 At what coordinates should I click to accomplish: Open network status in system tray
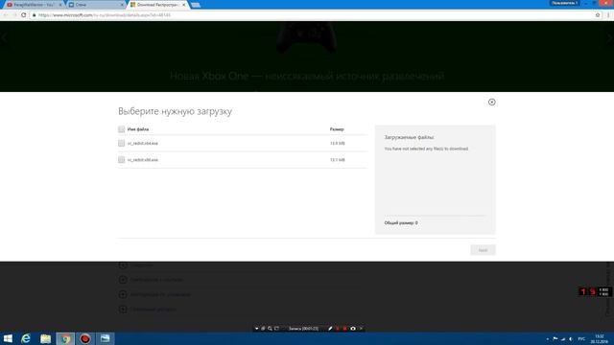coord(563,338)
